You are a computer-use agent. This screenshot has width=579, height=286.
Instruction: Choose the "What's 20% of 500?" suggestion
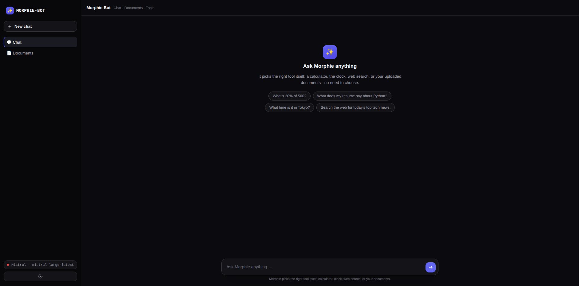[x=289, y=96]
